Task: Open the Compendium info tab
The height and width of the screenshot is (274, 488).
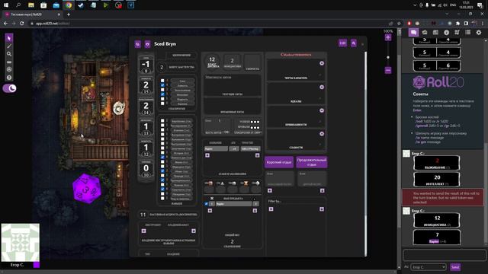Action: (x=446, y=32)
